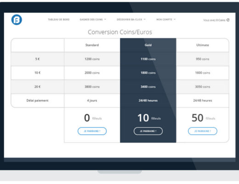Click Je parraine button under Standard
Viewport: 239px width, 184px height.
tap(92, 131)
